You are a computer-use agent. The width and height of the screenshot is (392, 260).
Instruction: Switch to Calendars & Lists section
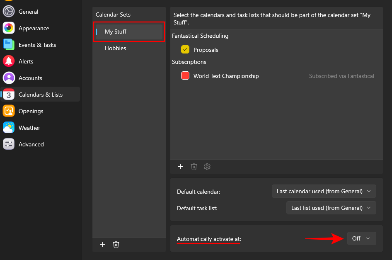pyautogui.click(x=41, y=95)
